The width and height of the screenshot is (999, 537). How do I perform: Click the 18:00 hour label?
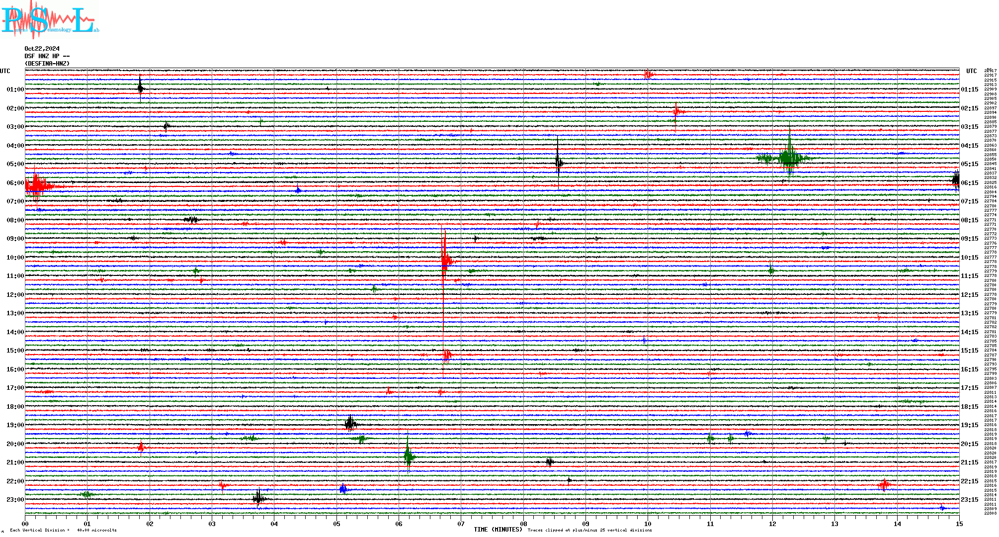coord(15,407)
